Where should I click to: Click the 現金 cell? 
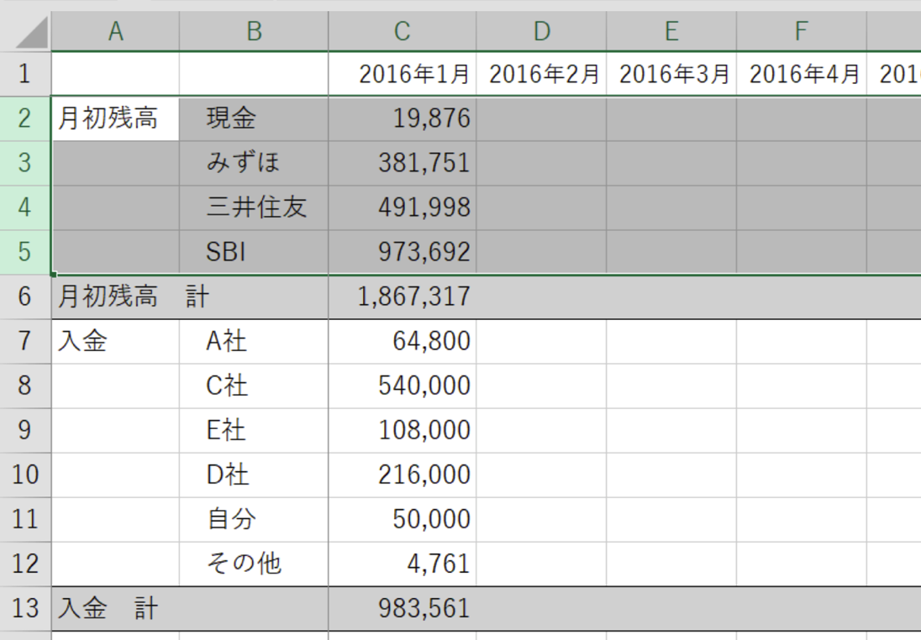click(x=253, y=118)
